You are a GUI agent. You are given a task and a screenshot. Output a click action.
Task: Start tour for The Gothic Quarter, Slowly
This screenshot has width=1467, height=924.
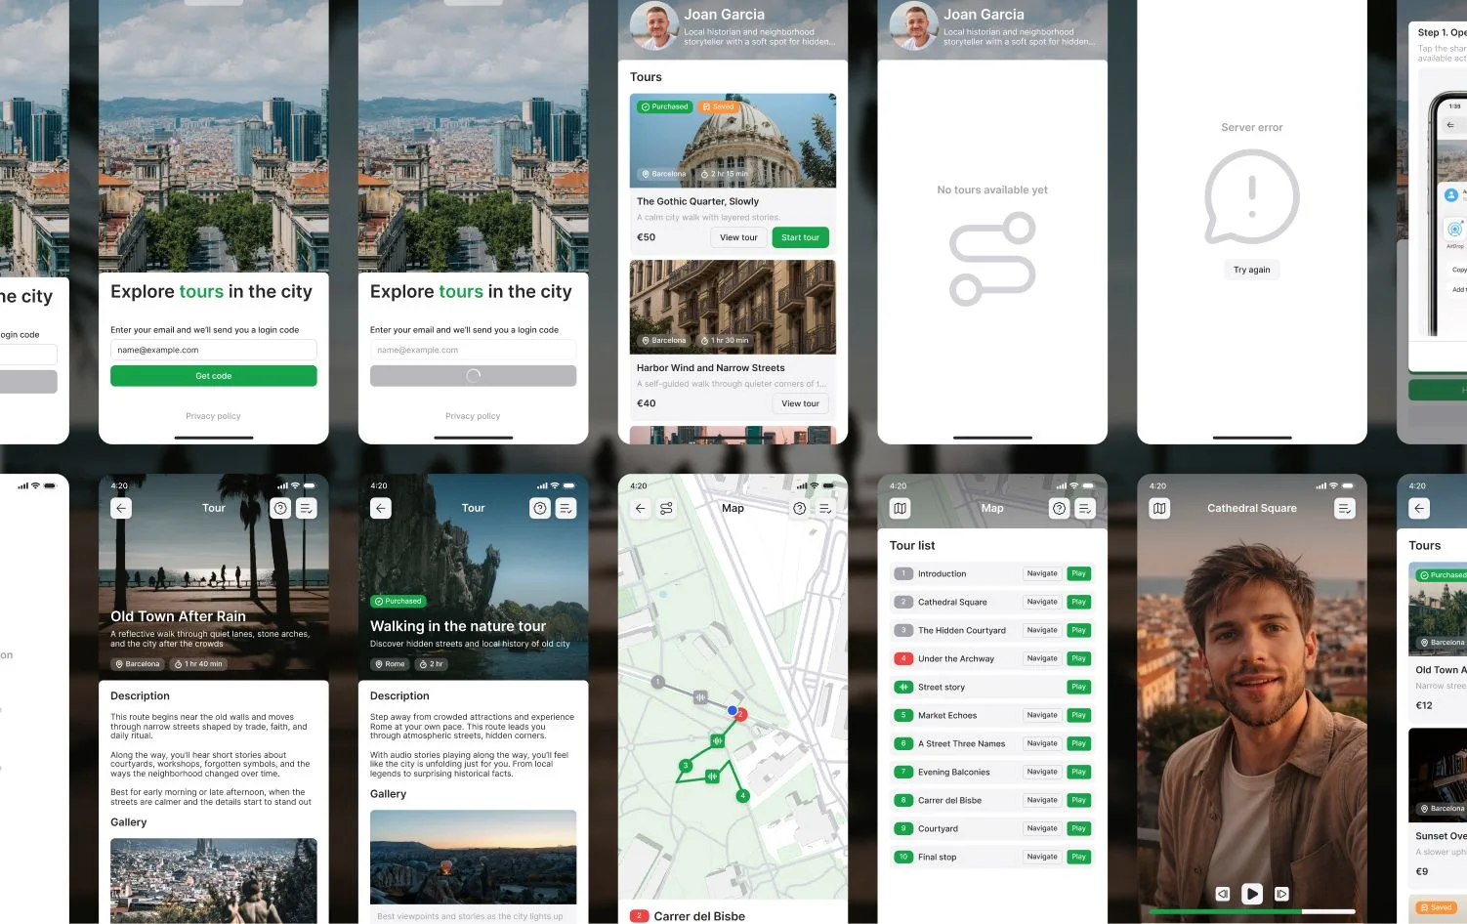801,237
